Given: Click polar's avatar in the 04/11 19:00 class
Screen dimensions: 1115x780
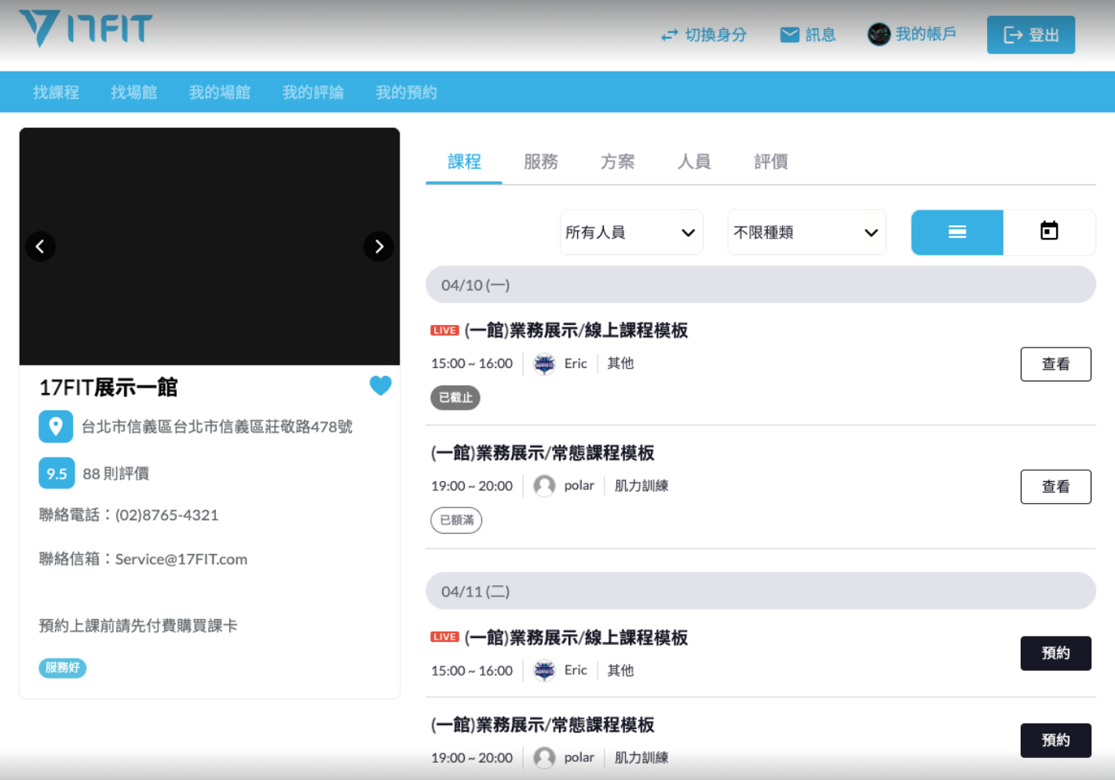Looking at the screenshot, I should tap(544, 758).
